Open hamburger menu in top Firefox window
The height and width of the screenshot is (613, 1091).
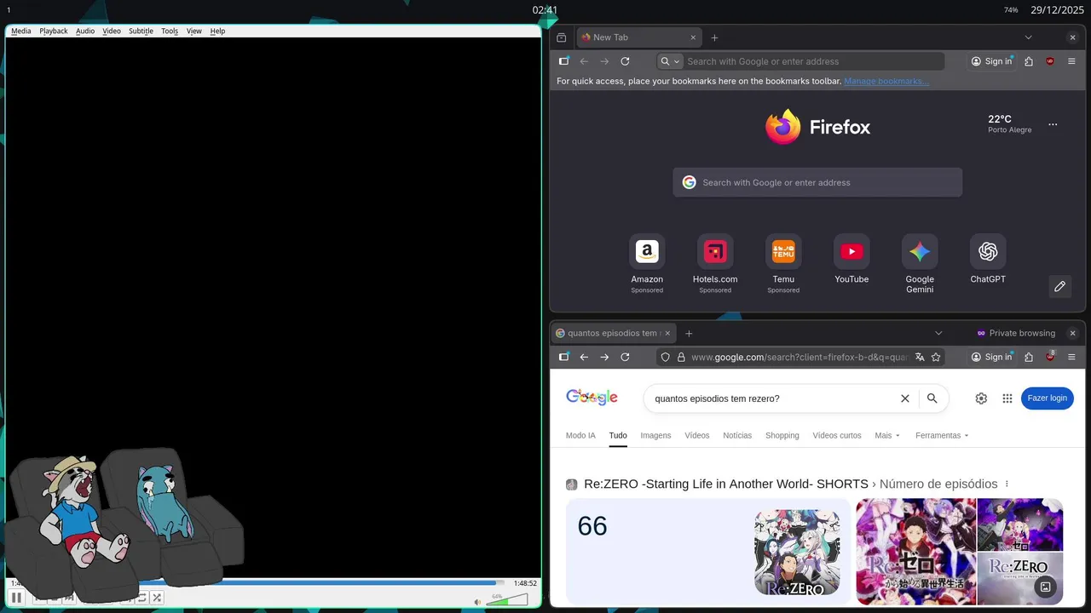tap(1071, 61)
